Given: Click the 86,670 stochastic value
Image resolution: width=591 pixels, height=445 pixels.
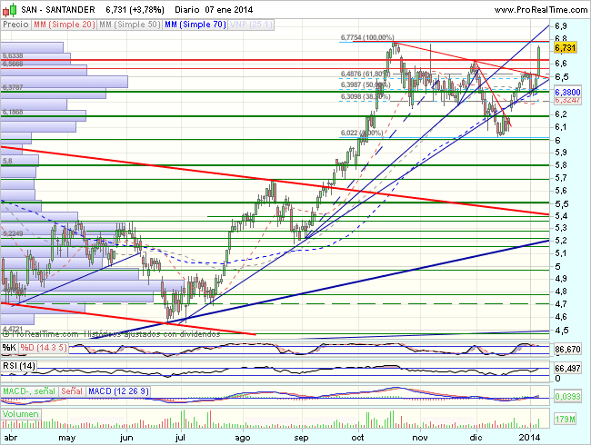Looking at the screenshot, I should (567, 350).
